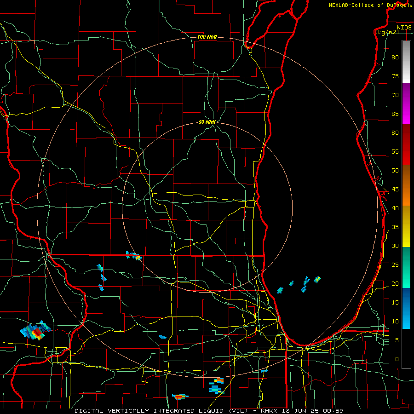
Task: Pick the green-teal segment of the VIL scale
Action: point(406,267)
